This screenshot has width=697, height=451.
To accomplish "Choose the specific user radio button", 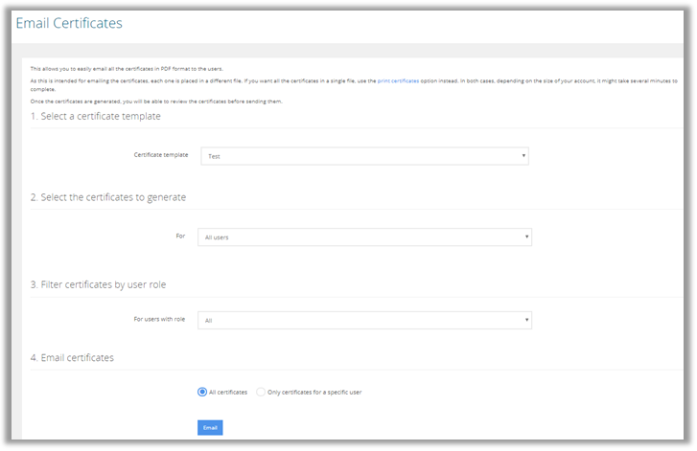I will point(261,392).
